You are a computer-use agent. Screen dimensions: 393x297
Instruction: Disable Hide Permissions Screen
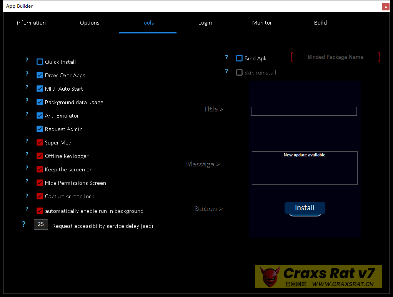(x=40, y=183)
